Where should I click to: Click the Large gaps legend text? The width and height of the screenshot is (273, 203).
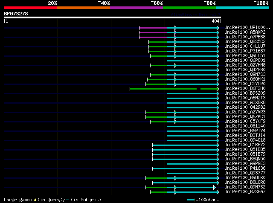(x=52, y=200)
